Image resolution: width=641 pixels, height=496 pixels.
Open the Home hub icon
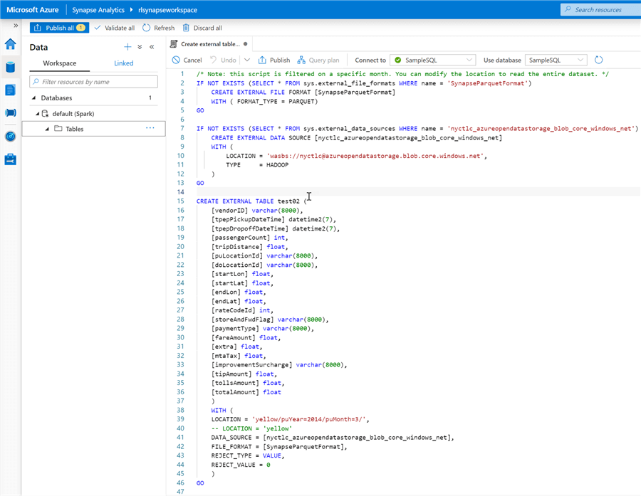point(11,44)
